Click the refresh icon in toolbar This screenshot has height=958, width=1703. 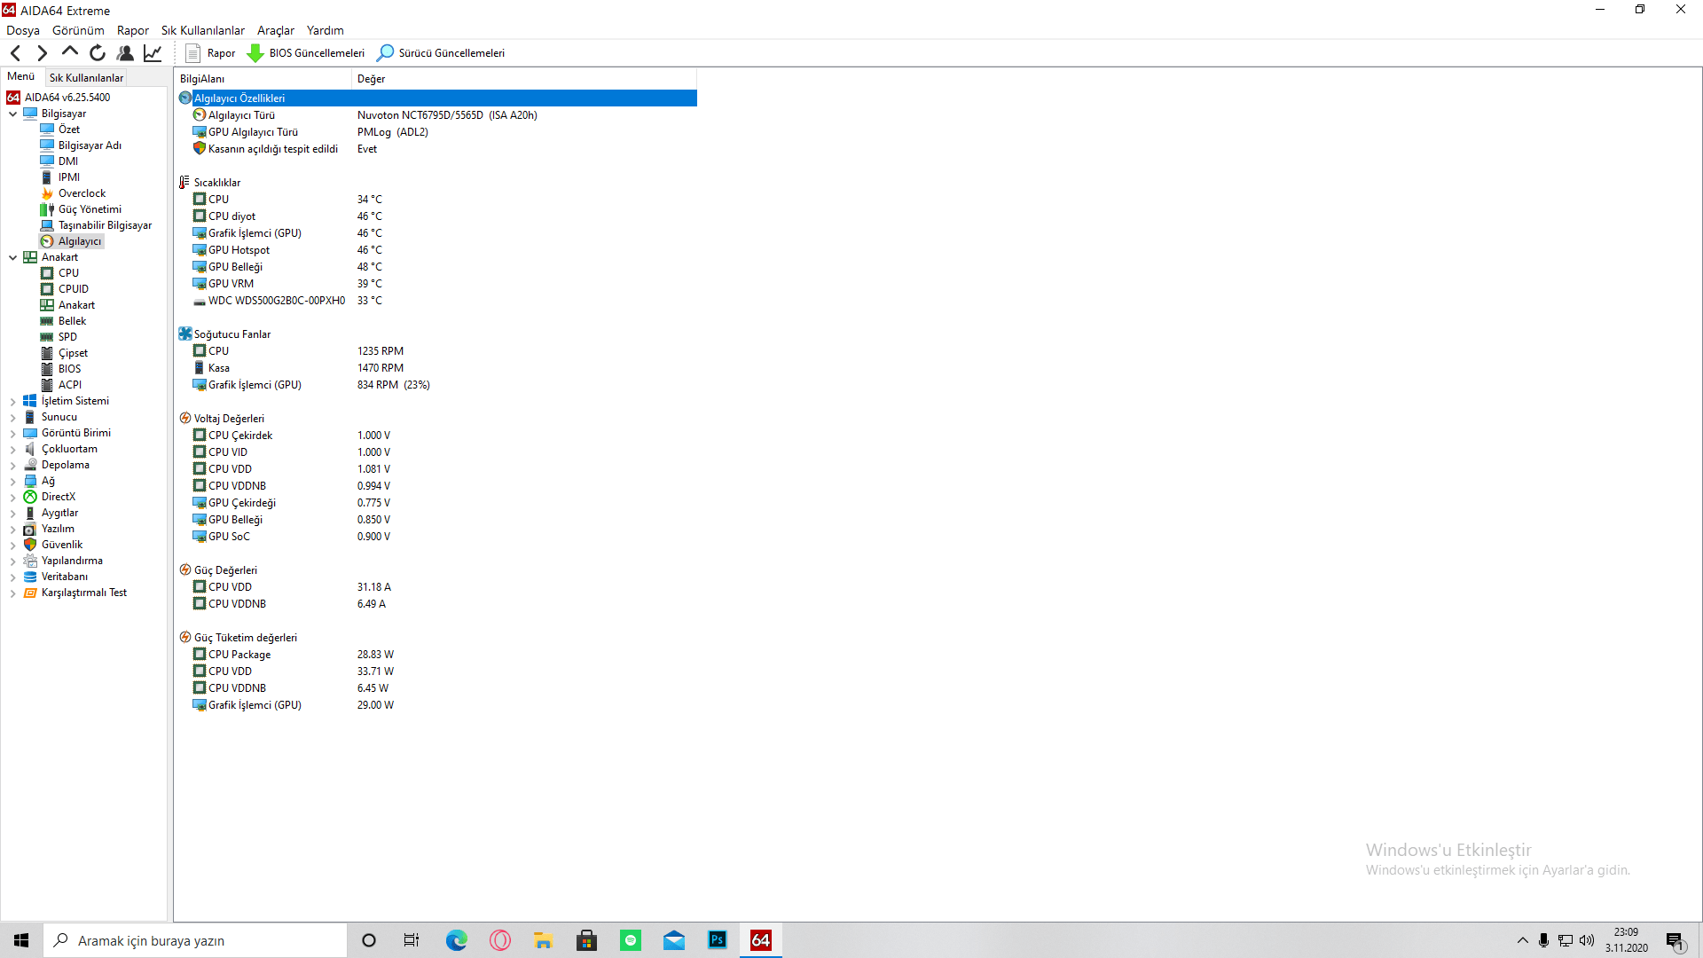(98, 53)
